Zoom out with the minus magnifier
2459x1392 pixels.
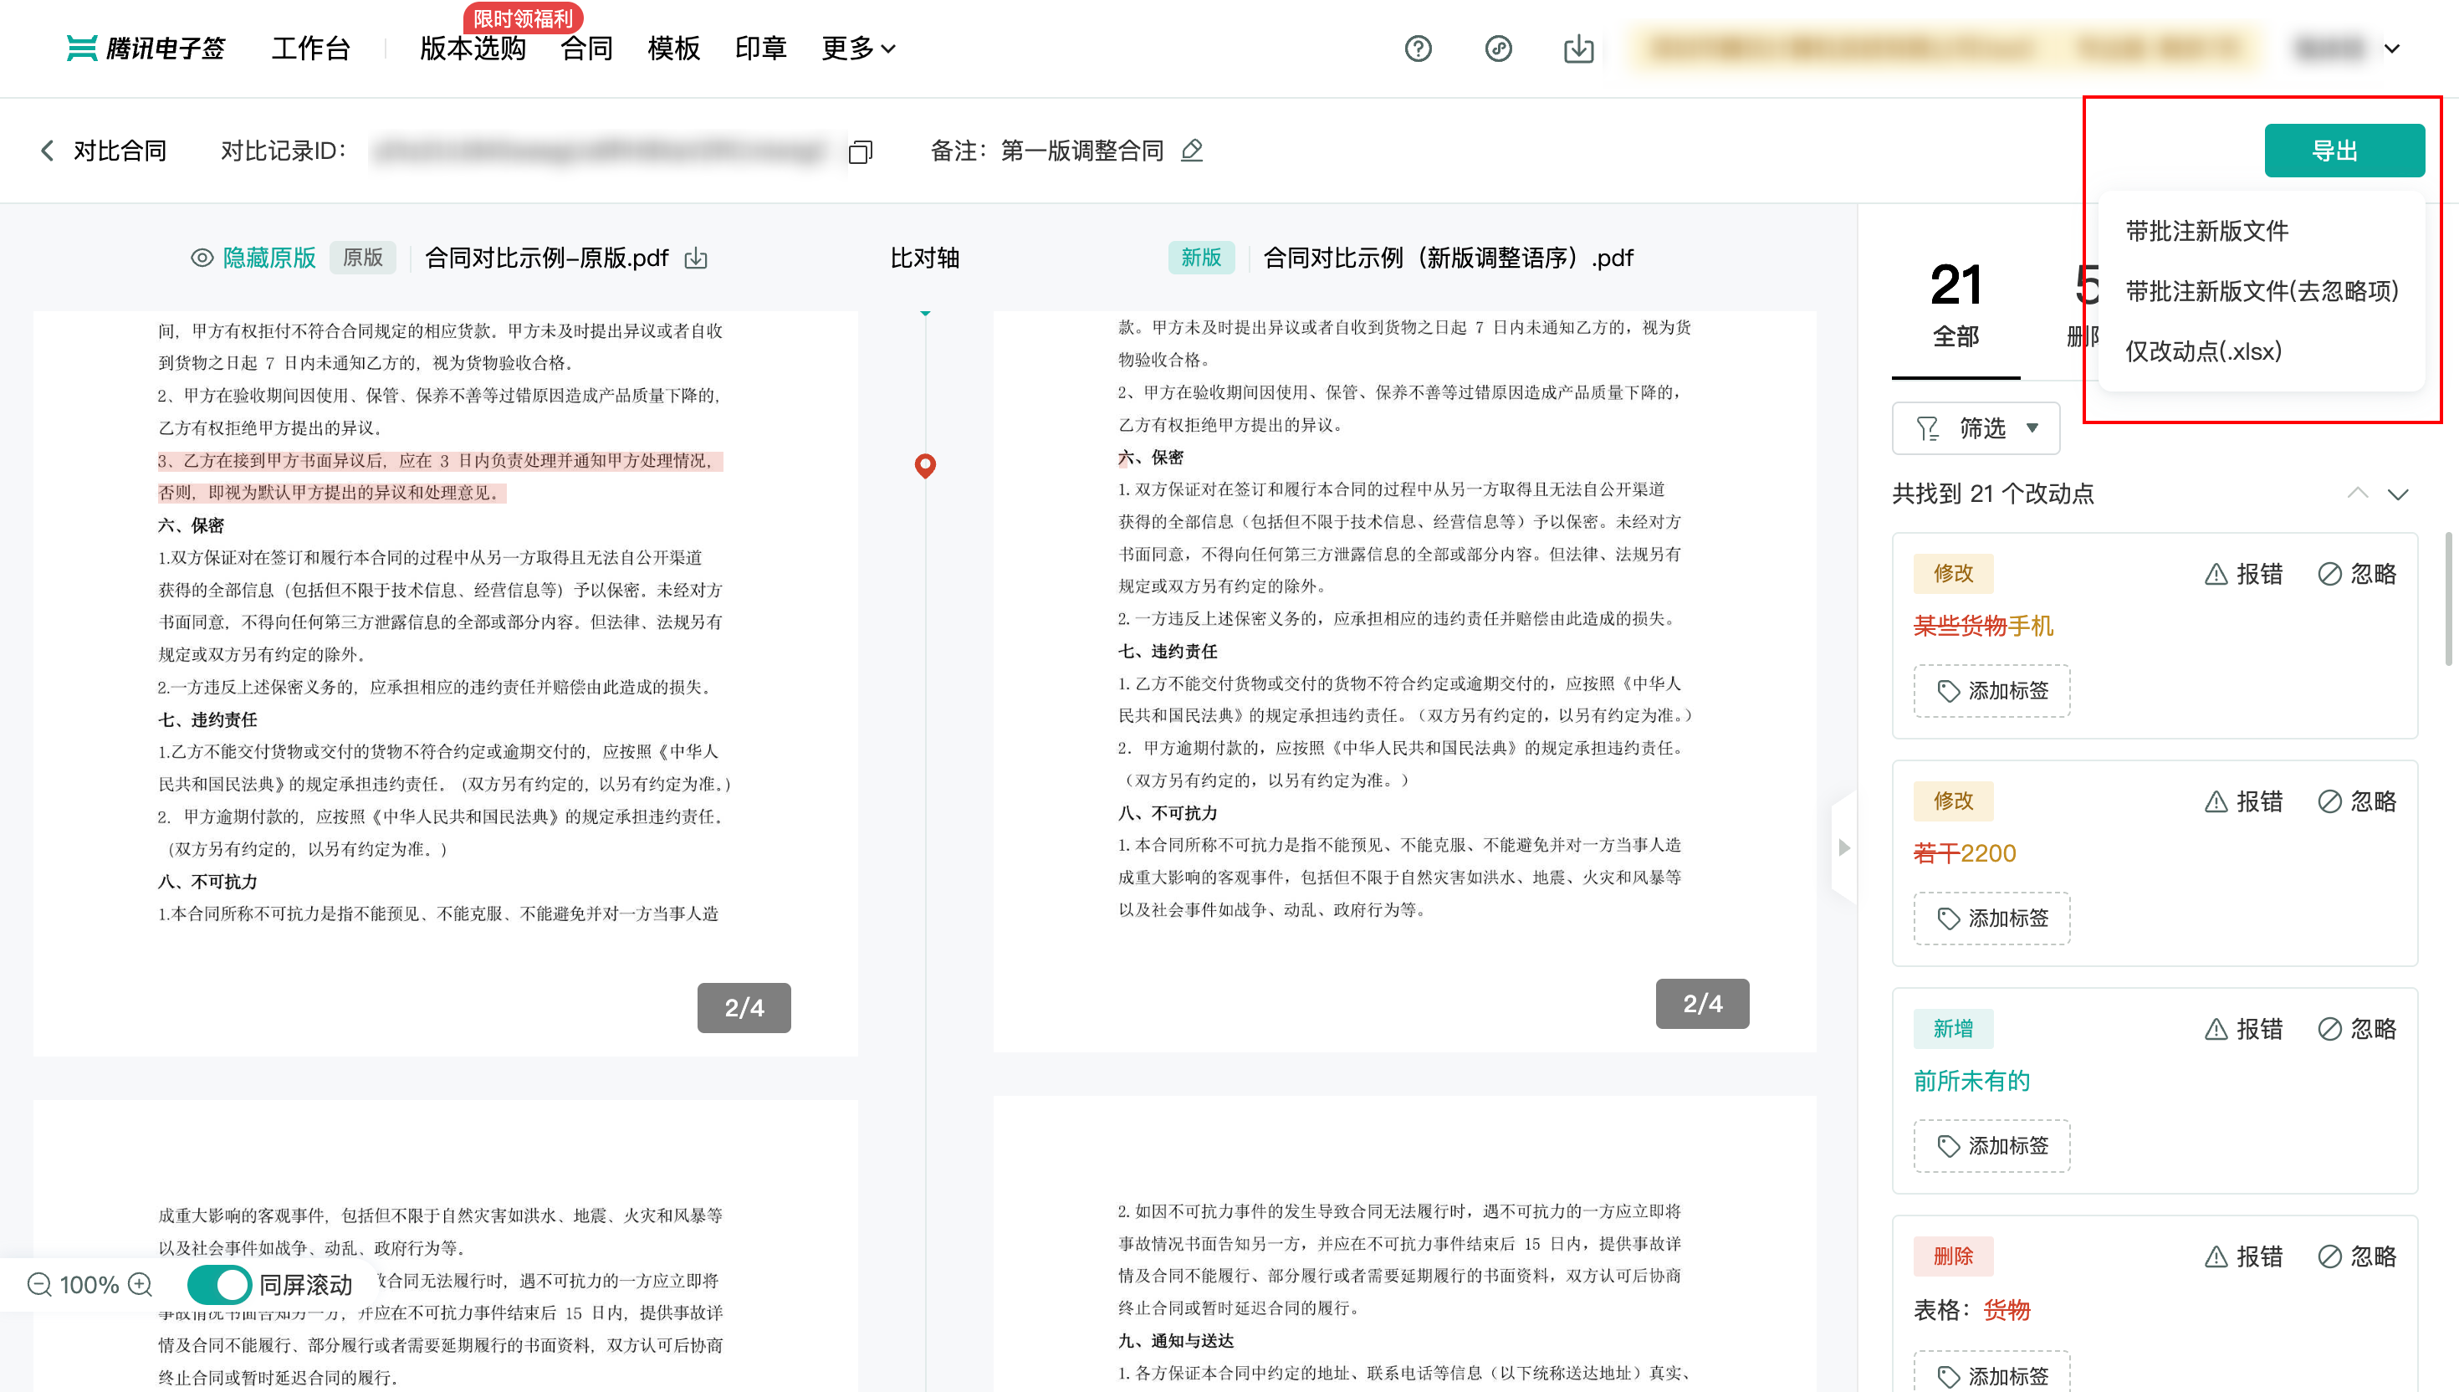(39, 1284)
